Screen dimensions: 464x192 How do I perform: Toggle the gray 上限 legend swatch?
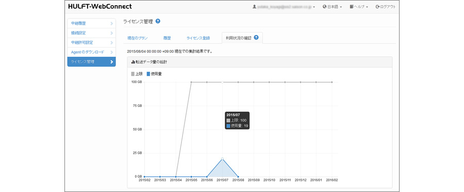(133, 74)
